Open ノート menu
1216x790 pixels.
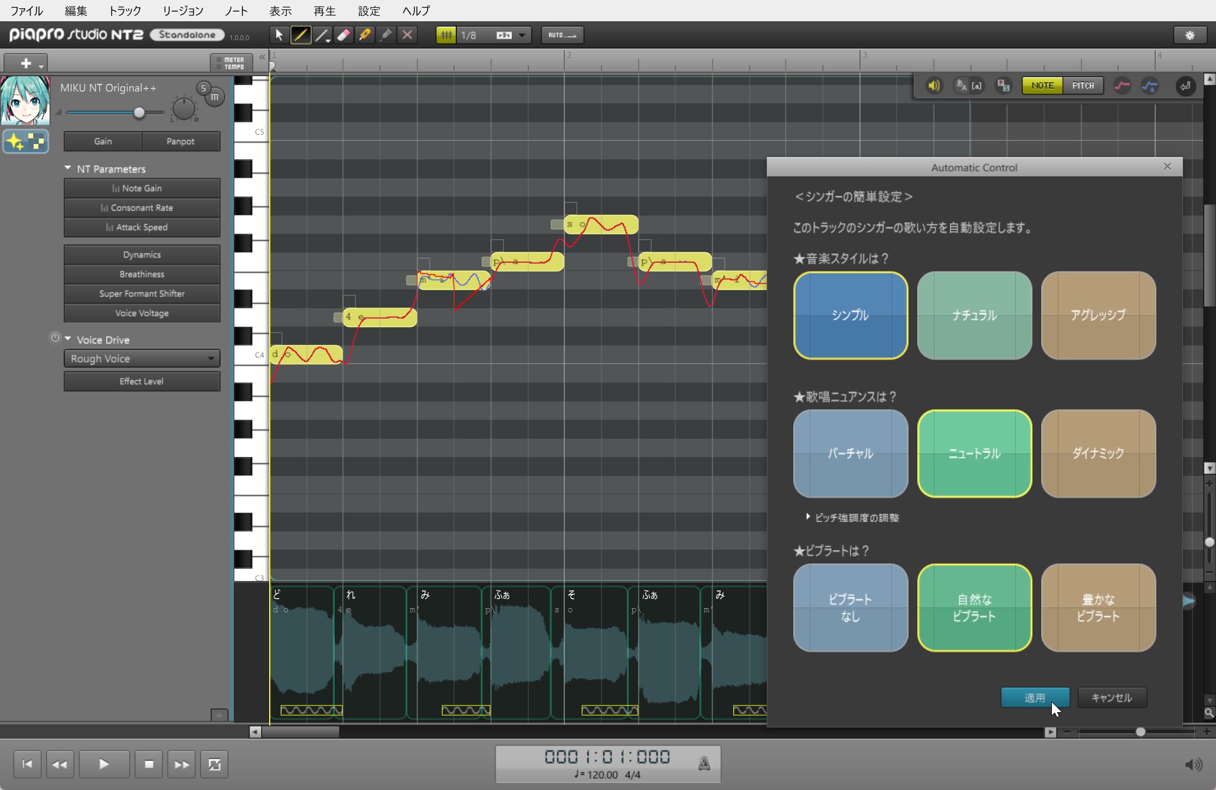pyautogui.click(x=236, y=11)
